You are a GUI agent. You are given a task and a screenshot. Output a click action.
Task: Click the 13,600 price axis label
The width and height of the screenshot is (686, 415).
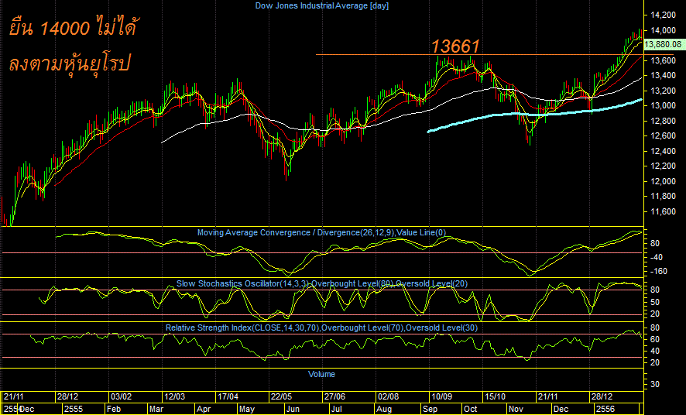click(x=664, y=60)
